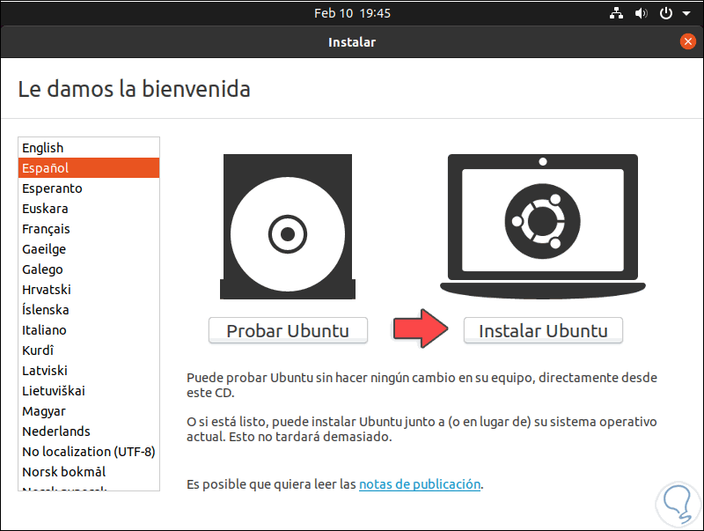The width and height of the screenshot is (704, 531).
Task: Pick Lietuviškai in the language list
Action: pos(89,390)
